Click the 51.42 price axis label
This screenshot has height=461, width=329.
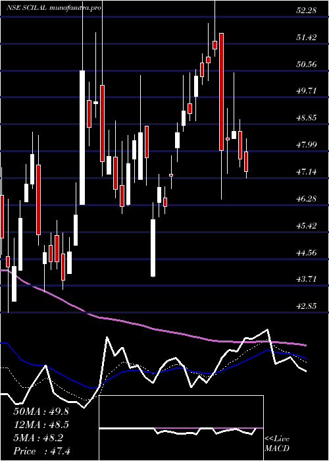click(x=307, y=38)
